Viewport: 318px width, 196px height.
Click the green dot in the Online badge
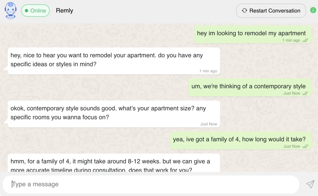26,11
